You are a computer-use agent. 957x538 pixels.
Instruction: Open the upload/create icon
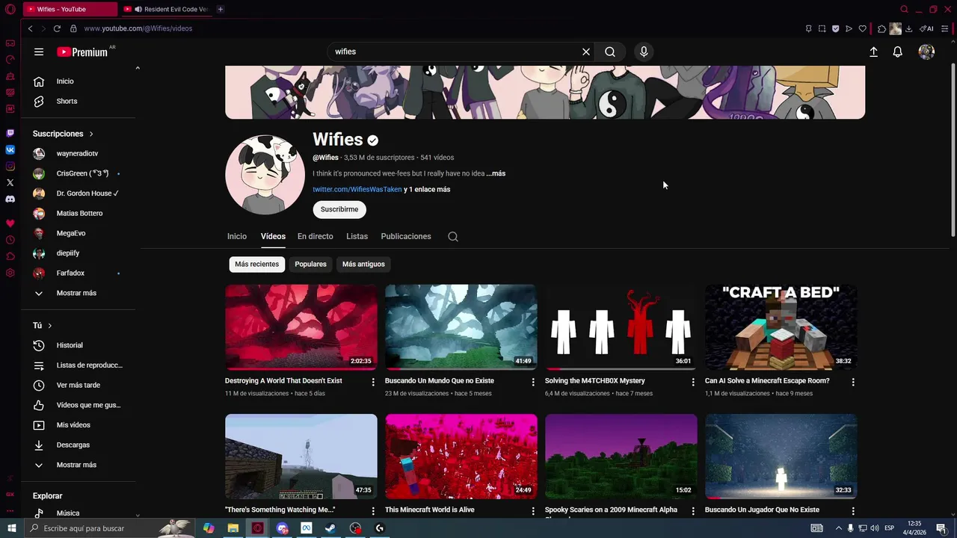[873, 52]
